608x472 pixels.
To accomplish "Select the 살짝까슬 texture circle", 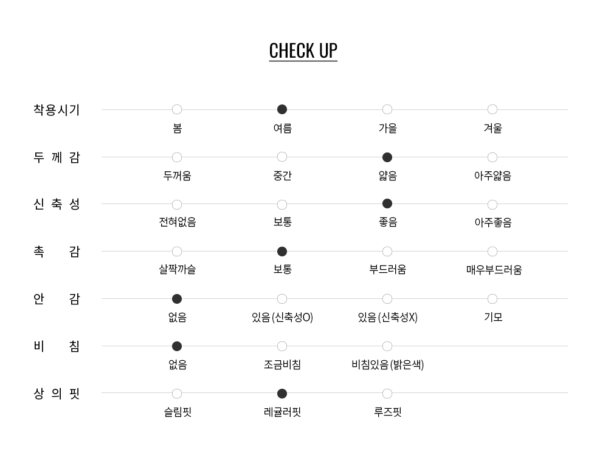I will [177, 251].
